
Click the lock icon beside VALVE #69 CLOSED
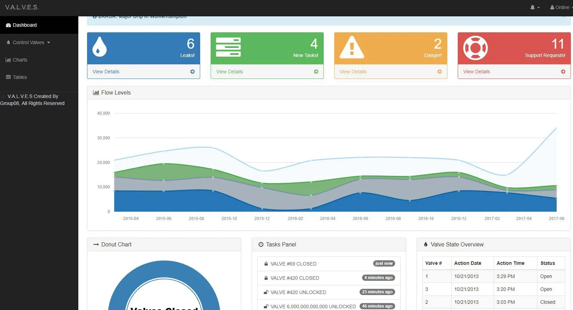[x=266, y=264]
